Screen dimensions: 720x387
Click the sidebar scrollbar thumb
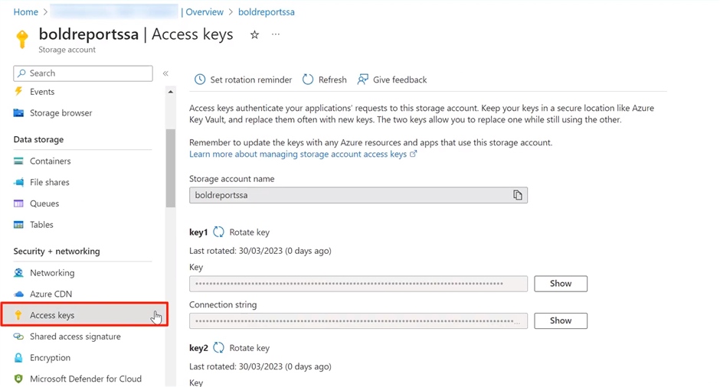click(x=170, y=167)
